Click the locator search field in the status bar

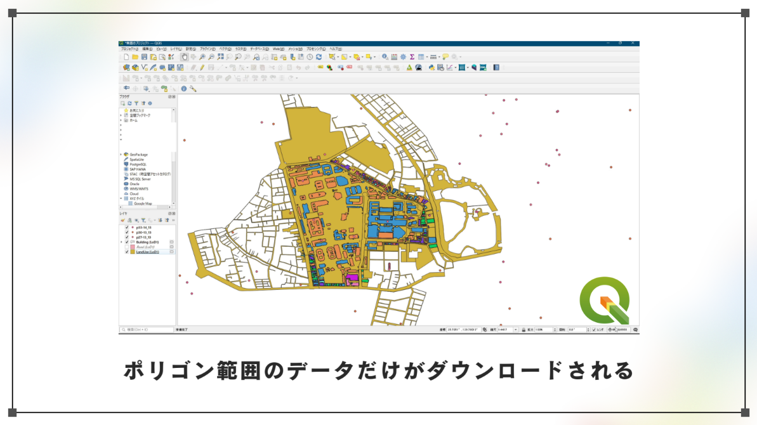[147, 329]
